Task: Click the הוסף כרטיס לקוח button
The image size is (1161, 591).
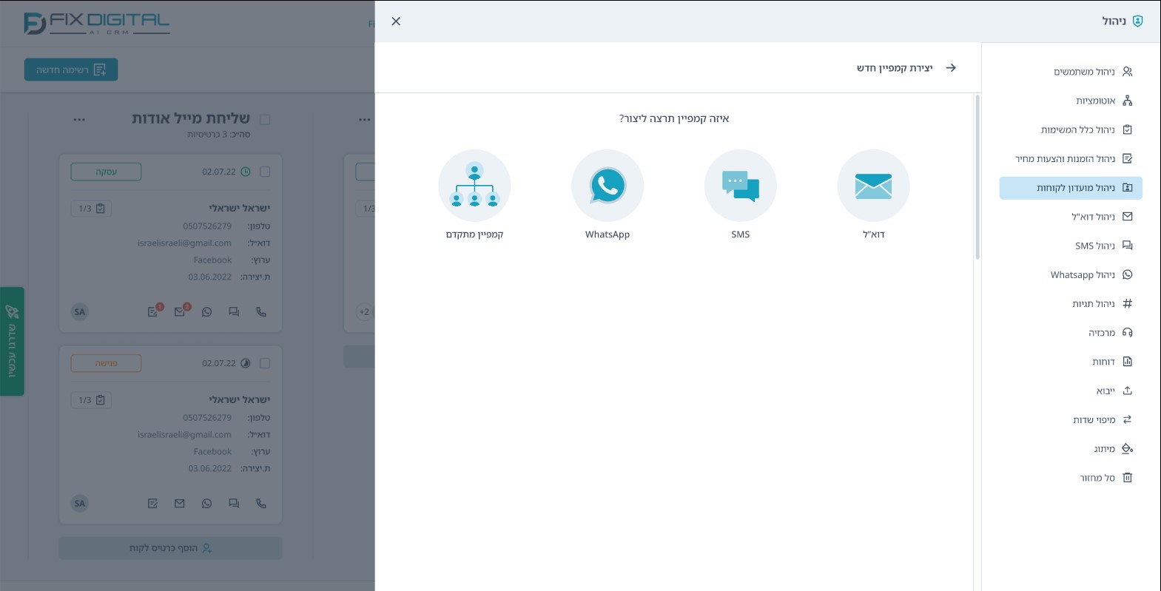Action: click(x=170, y=548)
